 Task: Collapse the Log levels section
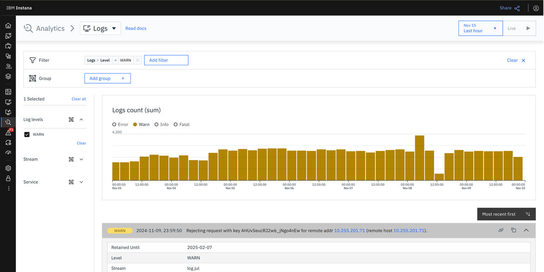(82, 120)
